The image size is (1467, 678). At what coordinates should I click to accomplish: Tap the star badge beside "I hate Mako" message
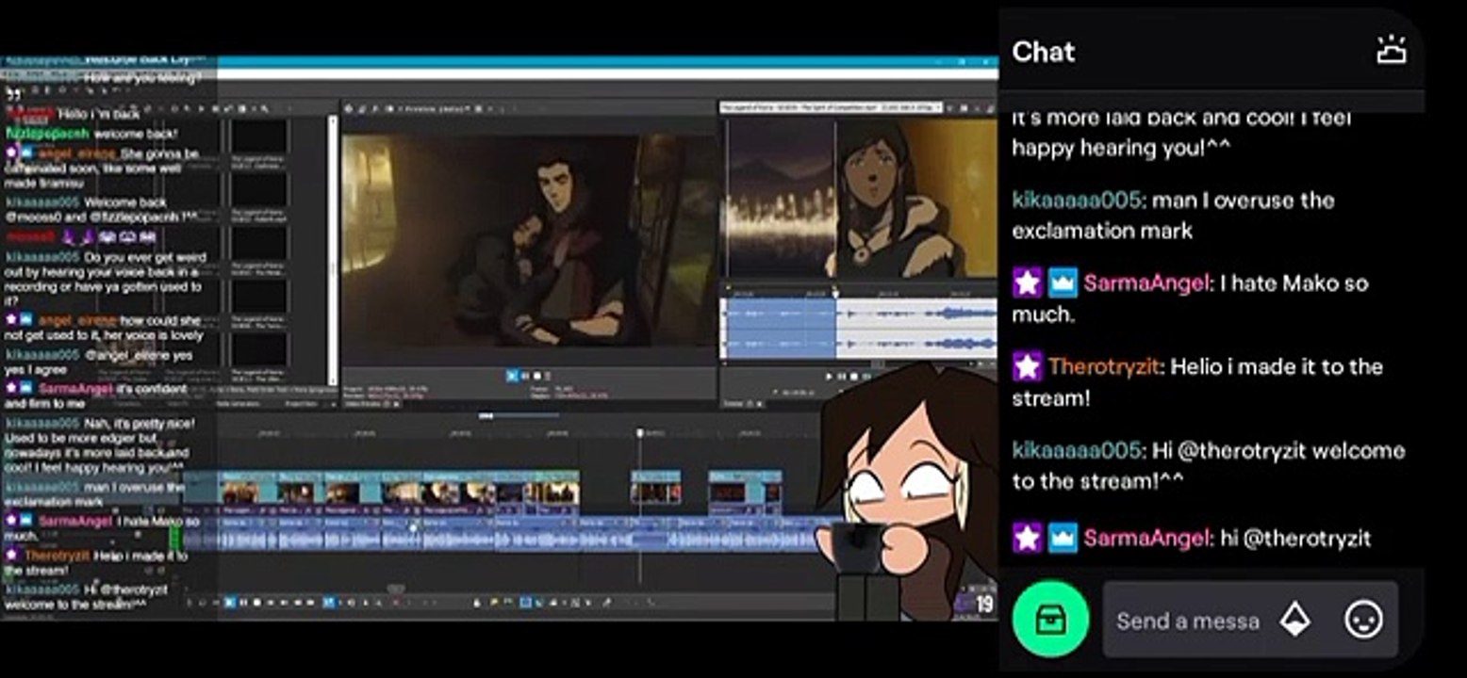1027,282
